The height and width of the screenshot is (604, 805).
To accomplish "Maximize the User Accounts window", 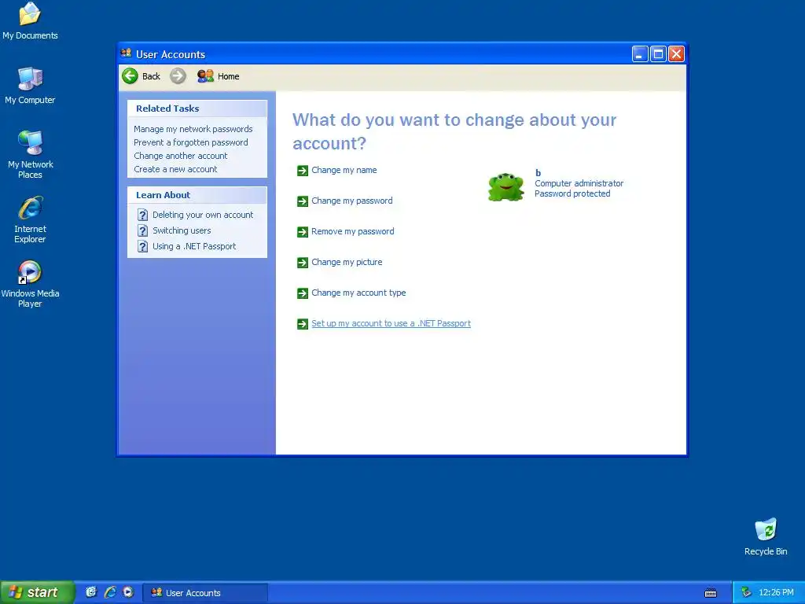I will (x=658, y=54).
